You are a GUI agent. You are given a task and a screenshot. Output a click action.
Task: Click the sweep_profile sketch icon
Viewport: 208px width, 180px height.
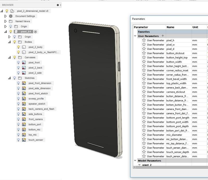24,99
